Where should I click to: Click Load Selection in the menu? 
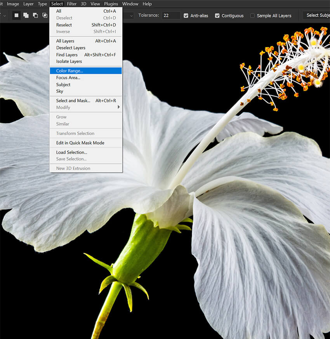[71, 152]
